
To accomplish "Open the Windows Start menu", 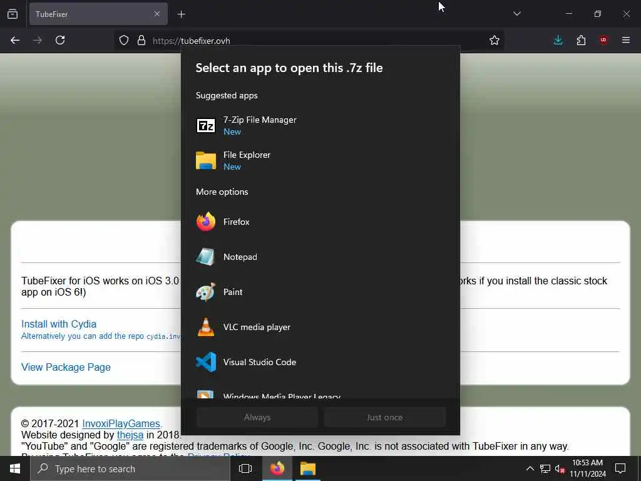I will click(x=15, y=468).
